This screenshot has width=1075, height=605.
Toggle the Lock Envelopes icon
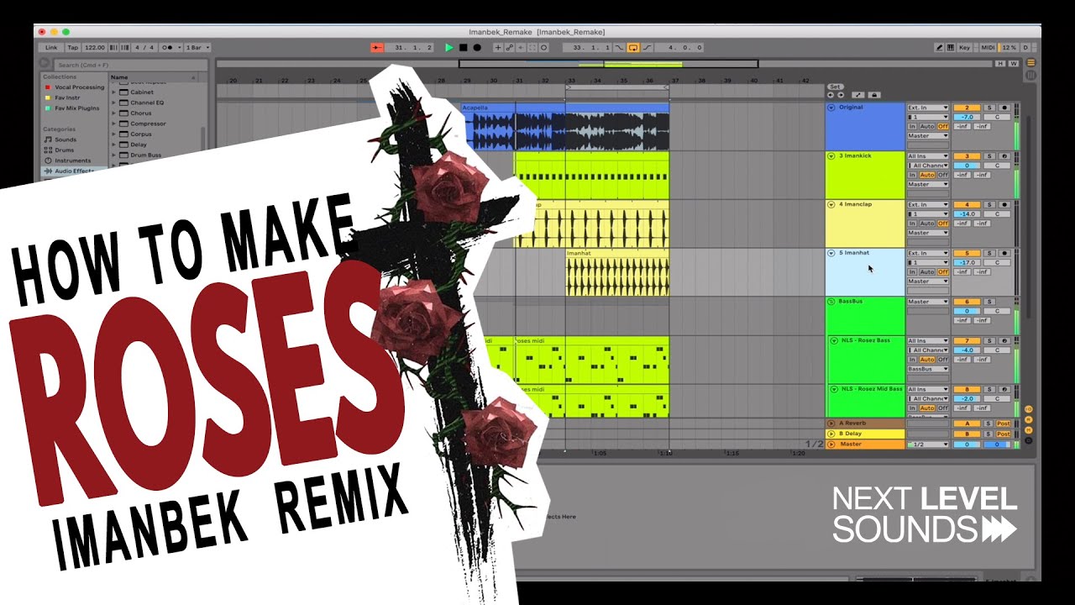(874, 95)
